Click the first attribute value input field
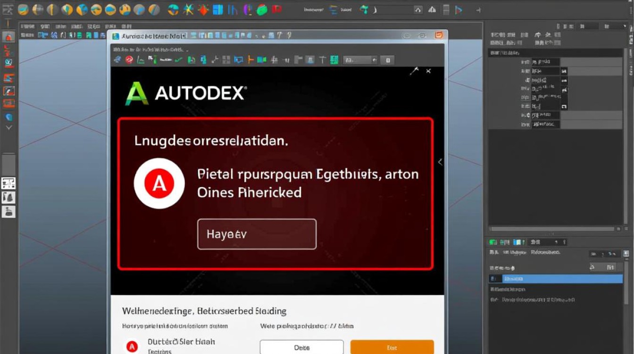 545,62
